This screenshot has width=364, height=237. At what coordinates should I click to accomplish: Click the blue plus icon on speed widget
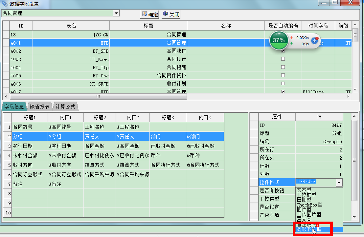pyautogui.click(x=314, y=41)
